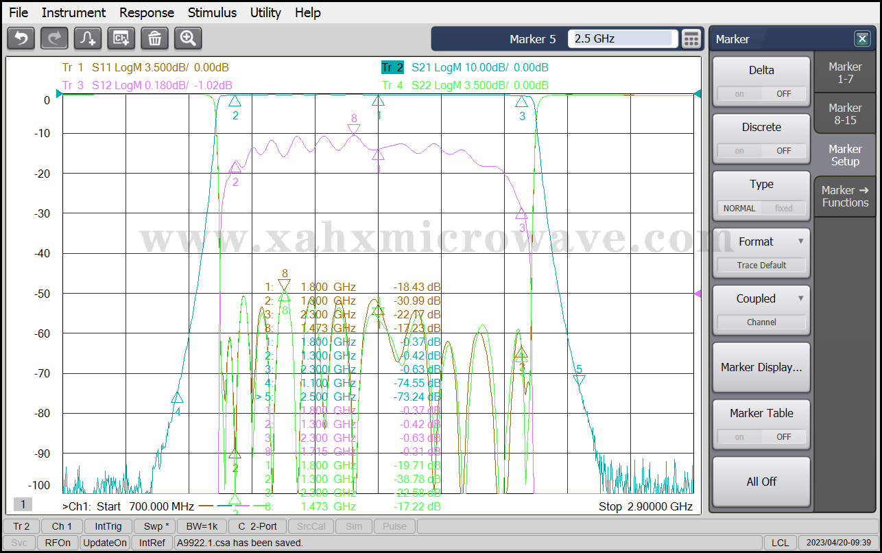
Task: Open the numeric keypad icon
Action: point(691,39)
